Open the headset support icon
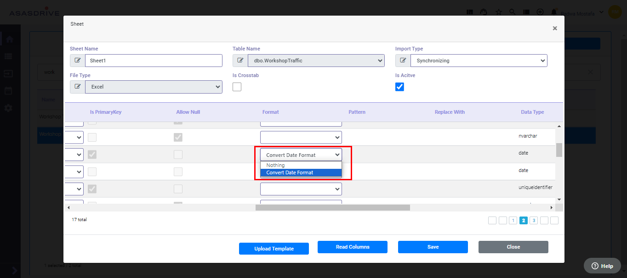Viewport: 627px width, 278px height. pyautogui.click(x=484, y=12)
